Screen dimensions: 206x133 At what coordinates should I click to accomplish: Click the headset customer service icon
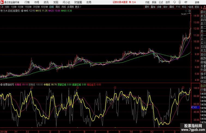[x=174, y=2]
